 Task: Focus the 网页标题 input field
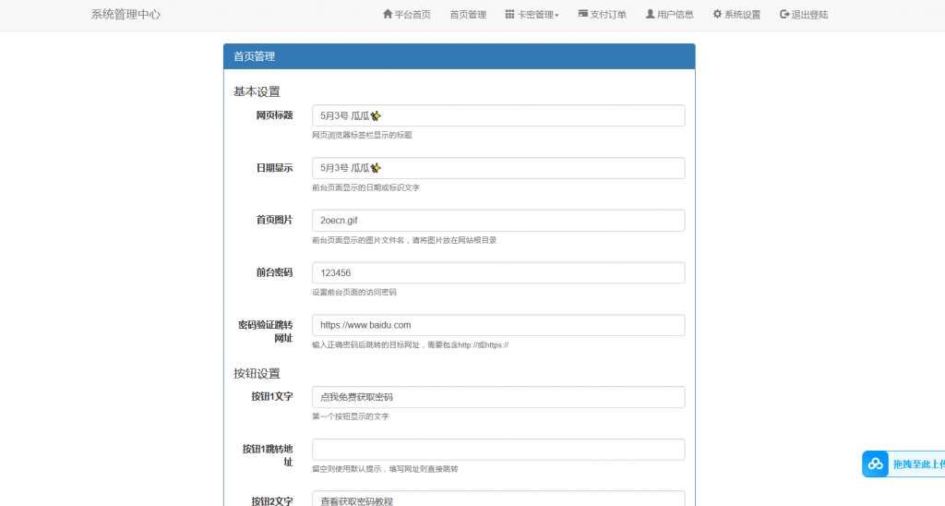pyautogui.click(x=498, y=115)
